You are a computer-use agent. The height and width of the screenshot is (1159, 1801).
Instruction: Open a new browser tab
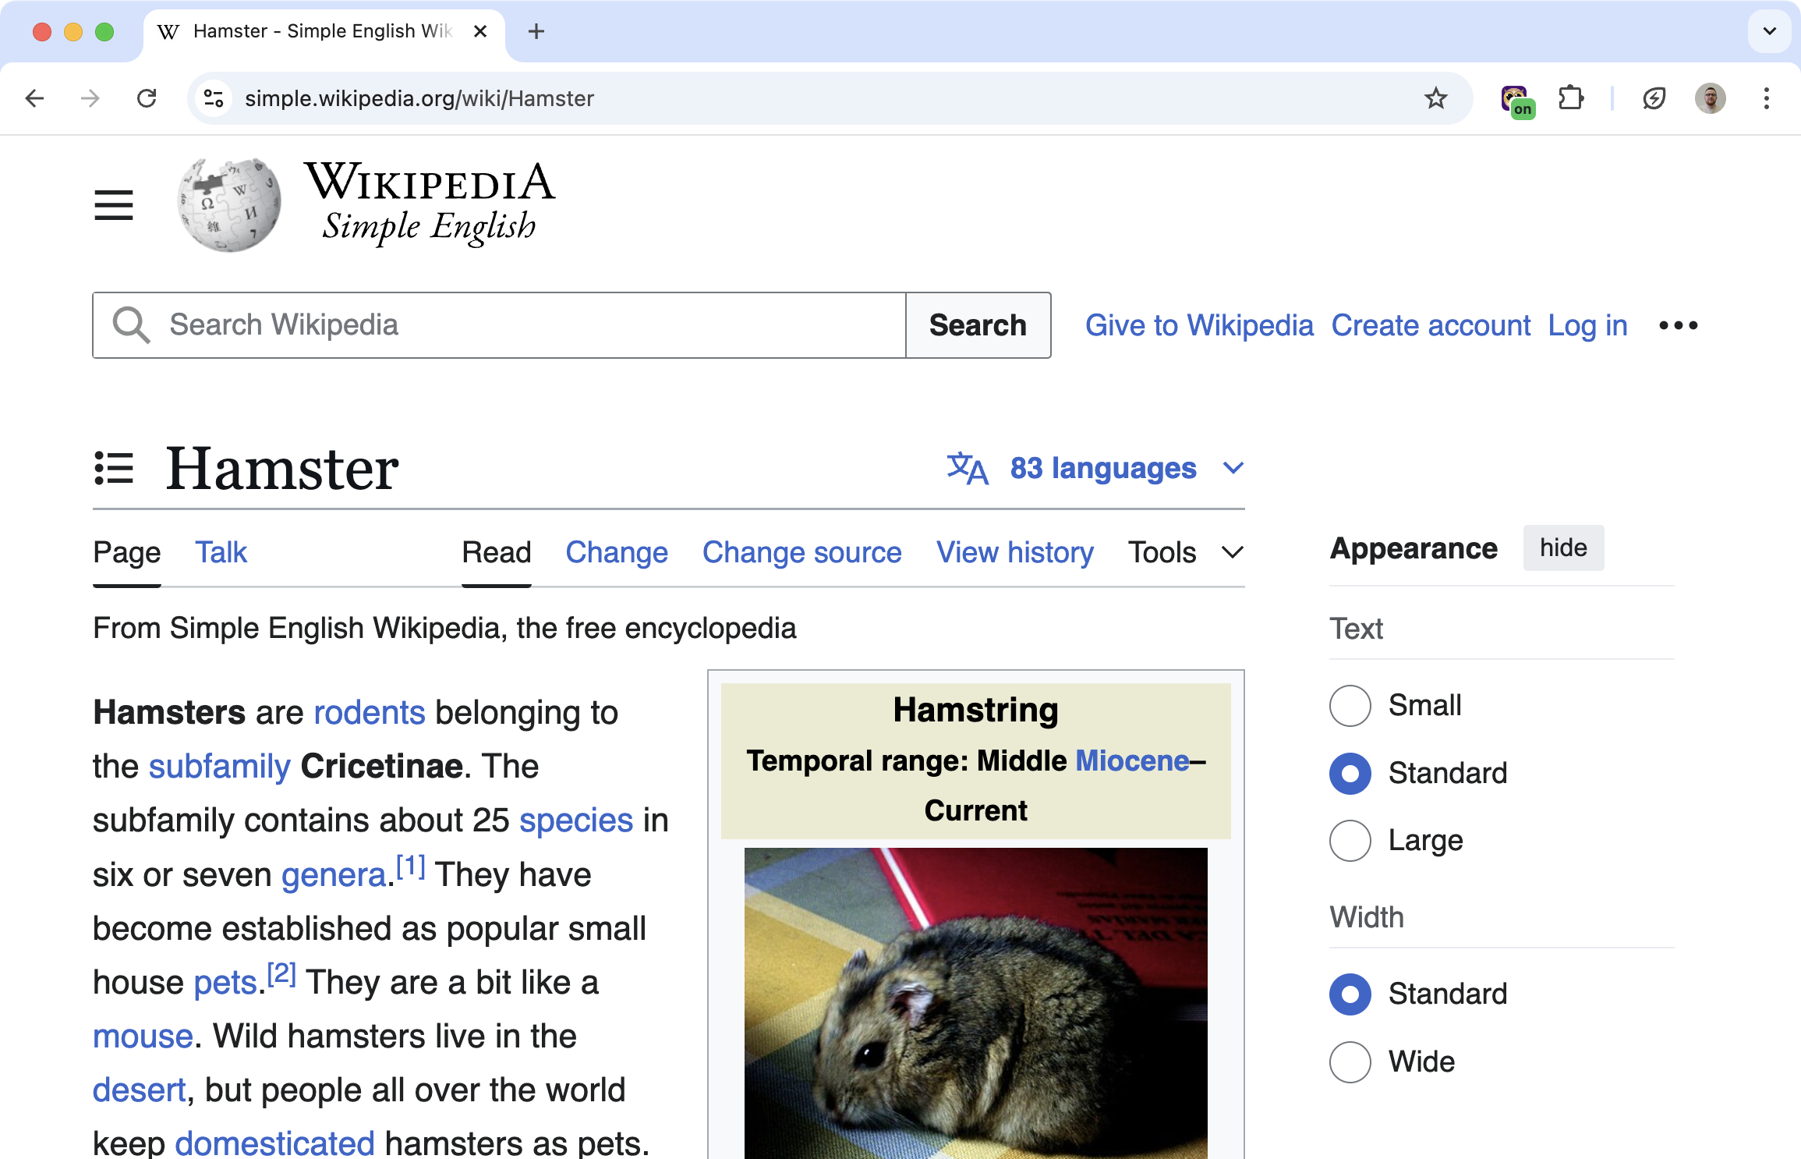point(536,31)
